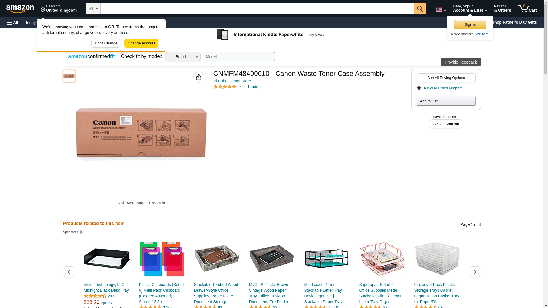Select the product thumbnail image
548x308 pixels.
[x=69, y=76]
